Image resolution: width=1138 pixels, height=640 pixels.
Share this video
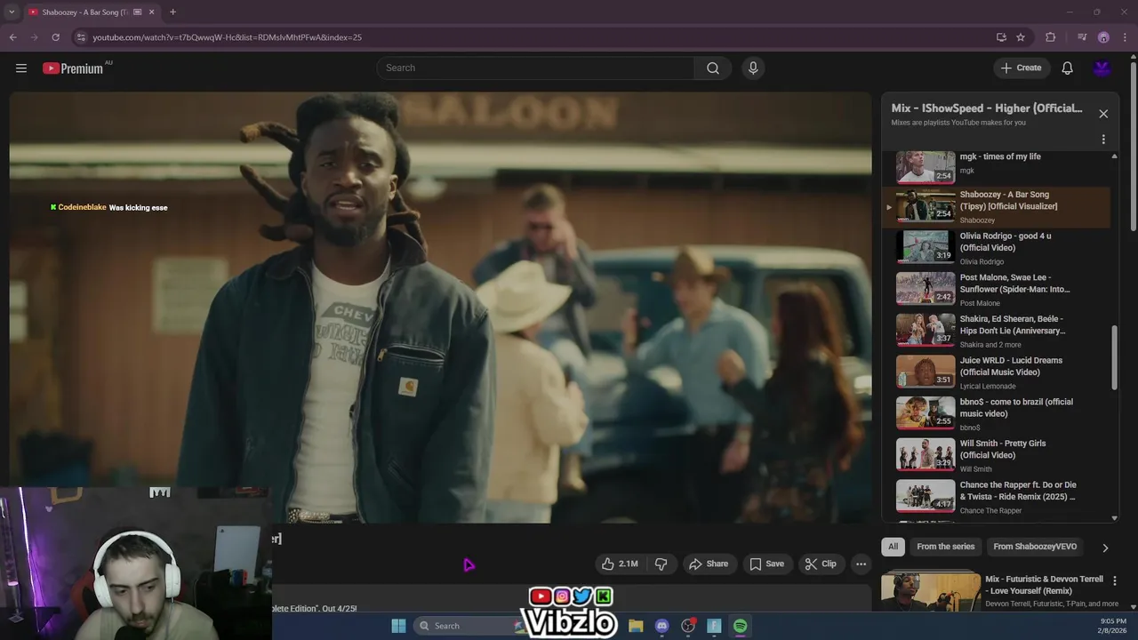tap(708, 564)
